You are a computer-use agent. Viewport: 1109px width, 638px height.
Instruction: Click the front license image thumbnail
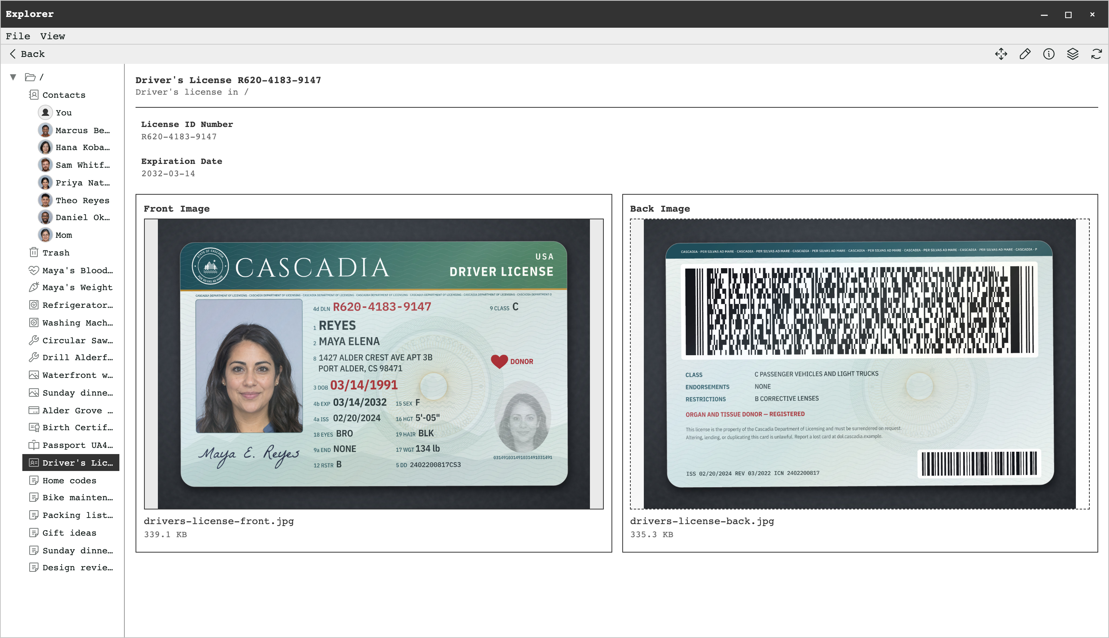pyautogui.click(x=374, y=364)
